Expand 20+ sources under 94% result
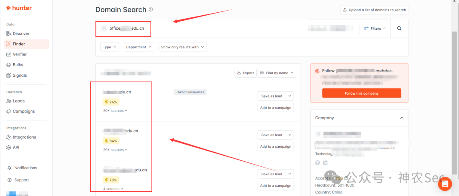459x196 pixels. [115, 111]
